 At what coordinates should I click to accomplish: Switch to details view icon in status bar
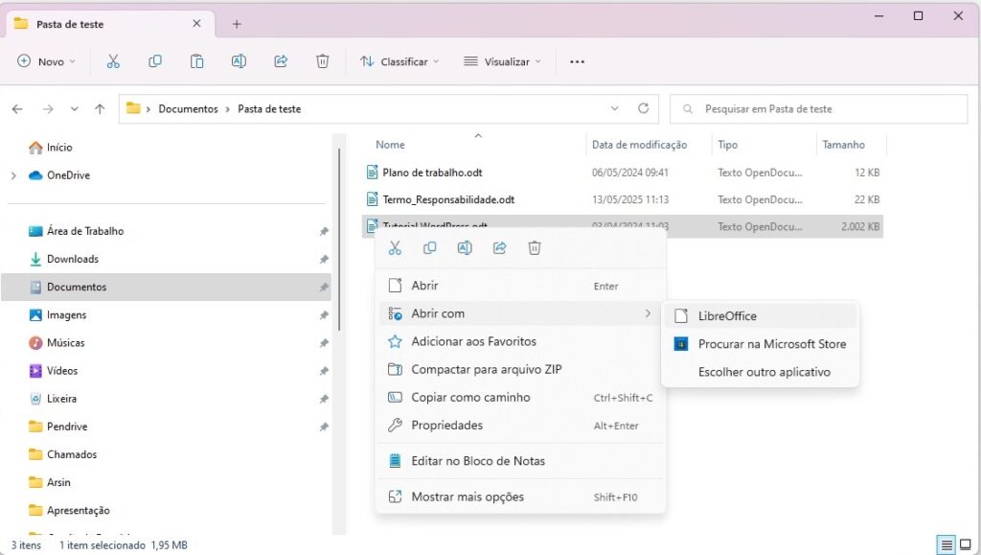pos(947,545)
